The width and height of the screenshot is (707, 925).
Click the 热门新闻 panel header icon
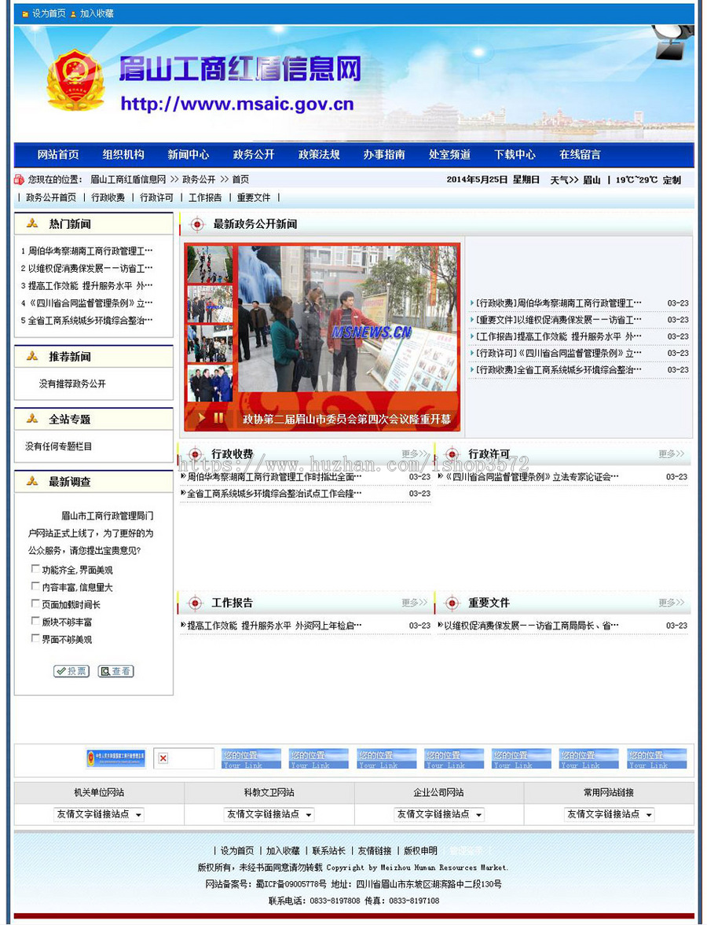[34, 223]
